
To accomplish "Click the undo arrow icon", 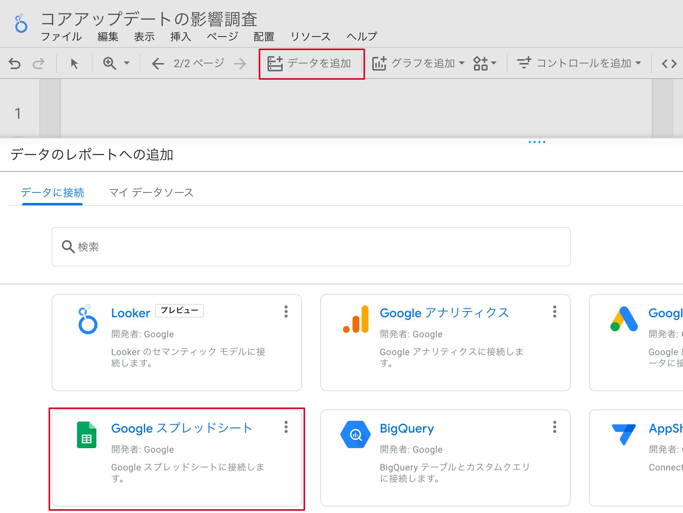I will click(x=14, y=63).
